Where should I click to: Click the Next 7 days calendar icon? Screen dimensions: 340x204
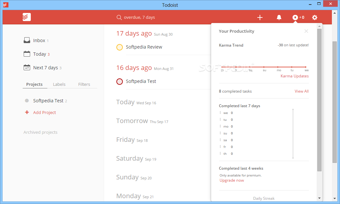27,67
